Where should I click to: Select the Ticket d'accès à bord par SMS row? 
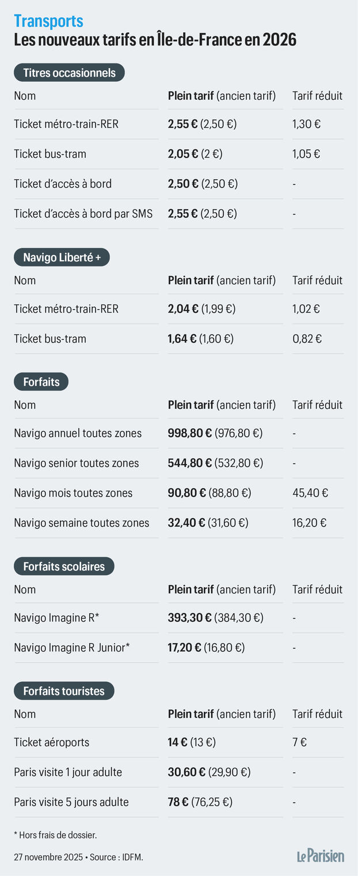83,213
